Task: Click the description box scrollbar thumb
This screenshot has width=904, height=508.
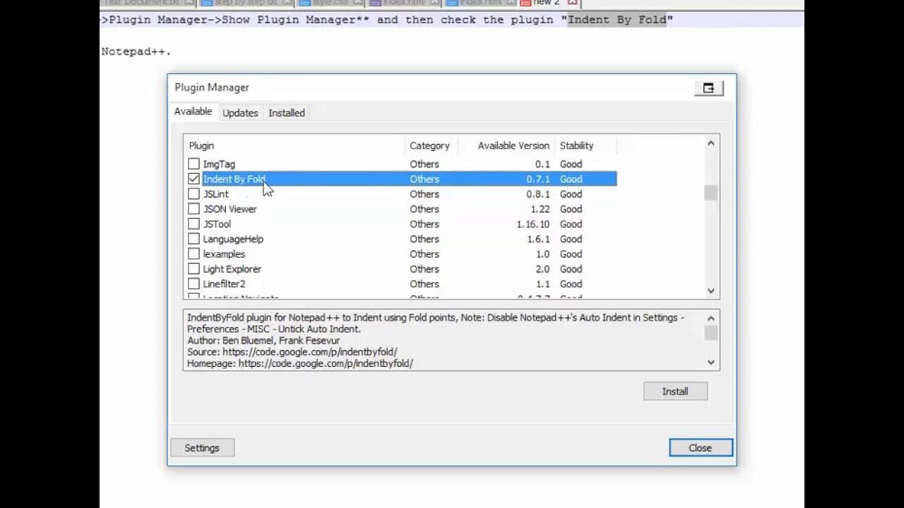Action: tap(711, 333)
